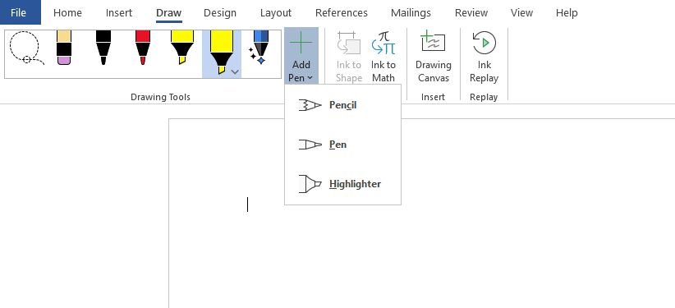Expand the selected highlighter options arrow

click(x=235, y=72)
